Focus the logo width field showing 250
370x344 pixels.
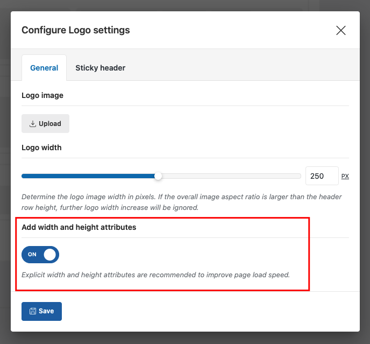tap(321, 176)
